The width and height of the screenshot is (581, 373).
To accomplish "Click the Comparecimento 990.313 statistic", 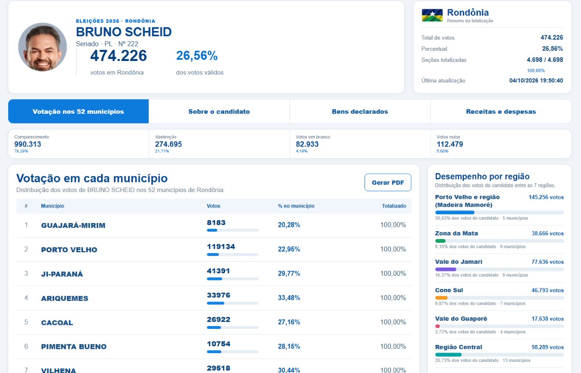I will [x=78, y=144].
